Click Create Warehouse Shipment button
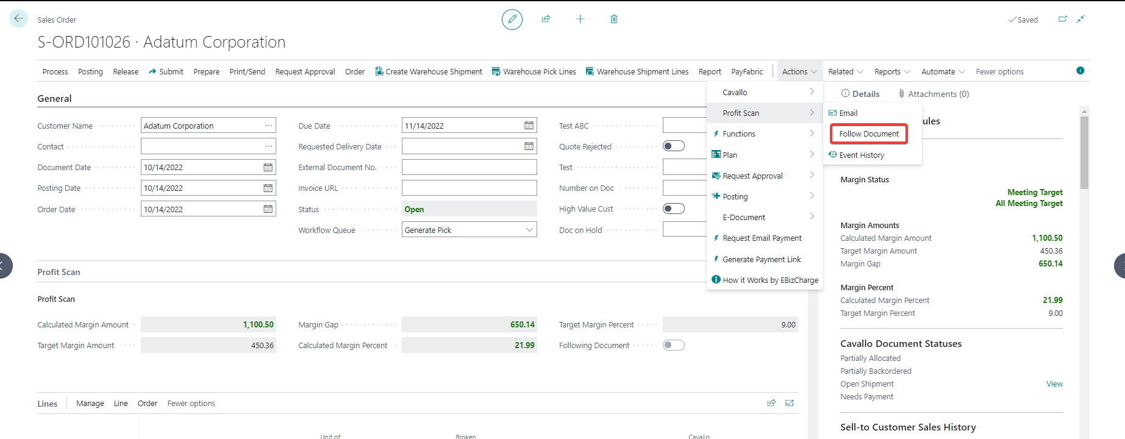Screen dimensions: 1125x439 pyautogui.click(x=428, y=71)
